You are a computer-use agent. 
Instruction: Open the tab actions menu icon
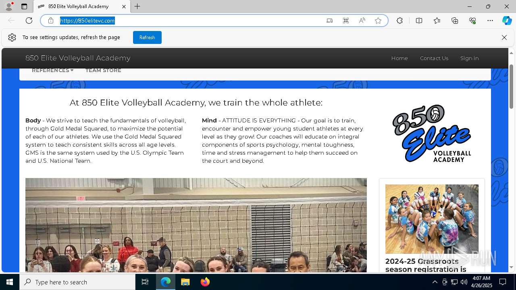pos(24,6)
